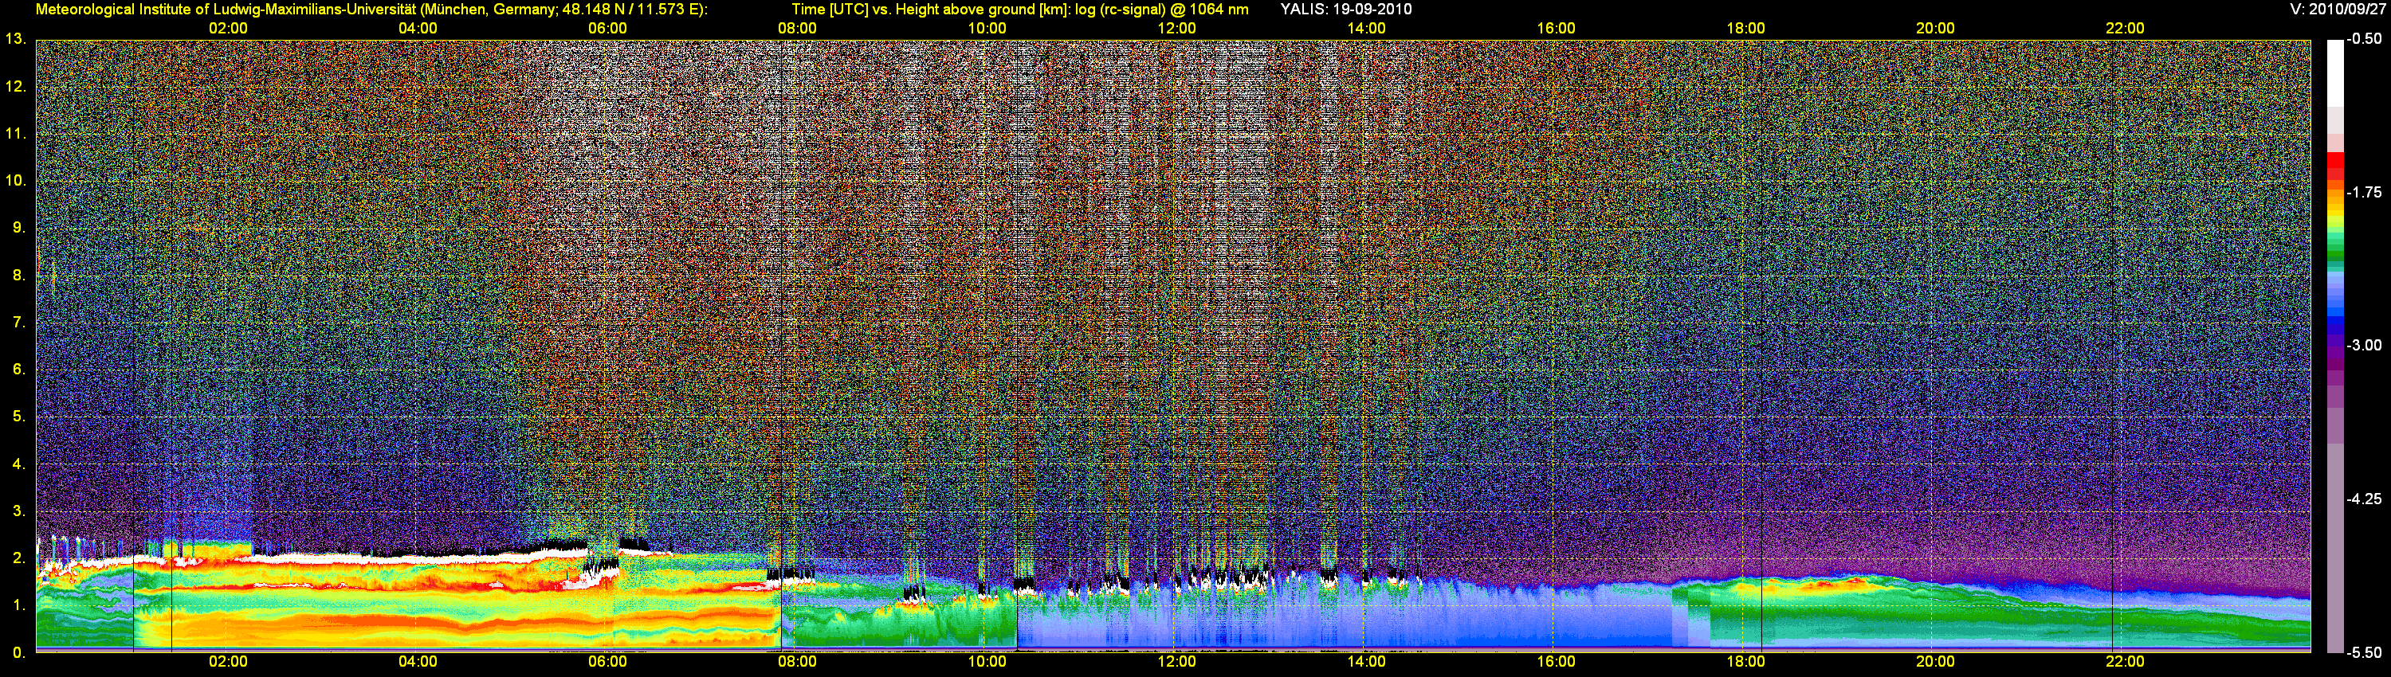Click the 9. height axis label
The width and height of the screenshot is (2391, 677).
[x=19, y=228]
